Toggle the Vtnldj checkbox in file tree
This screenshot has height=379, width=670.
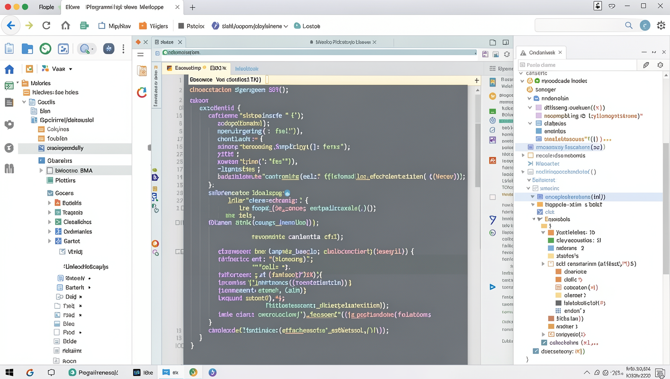62,251
